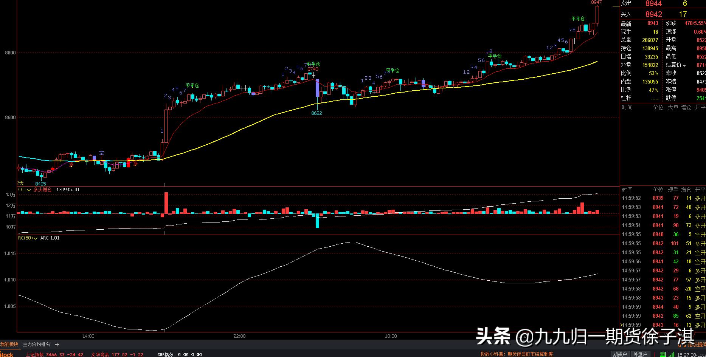Image resolution: width=706 pixels, height=357 pixels.
Task: Switch to the 主力合约排名 tab
Action: coord(37,345)
